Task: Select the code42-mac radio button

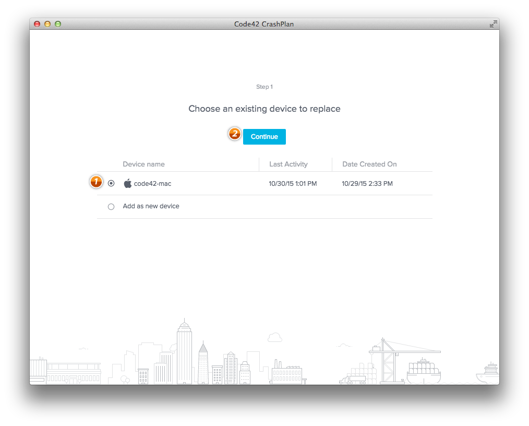Action: [111, 183]
